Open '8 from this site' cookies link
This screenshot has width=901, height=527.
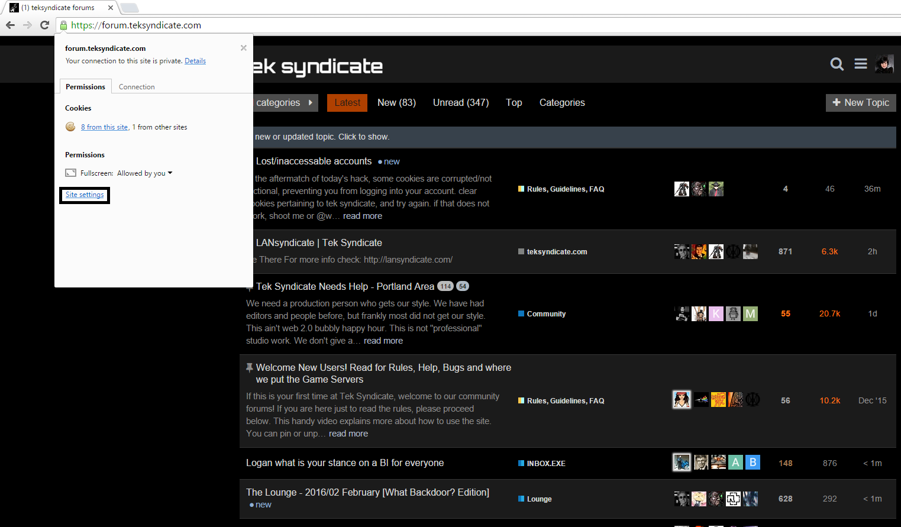click(x=105, y=127)
